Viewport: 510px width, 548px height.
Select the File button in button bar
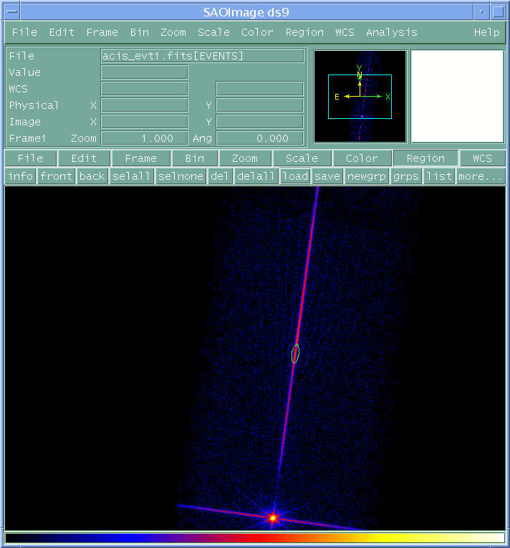pos(30,158)
